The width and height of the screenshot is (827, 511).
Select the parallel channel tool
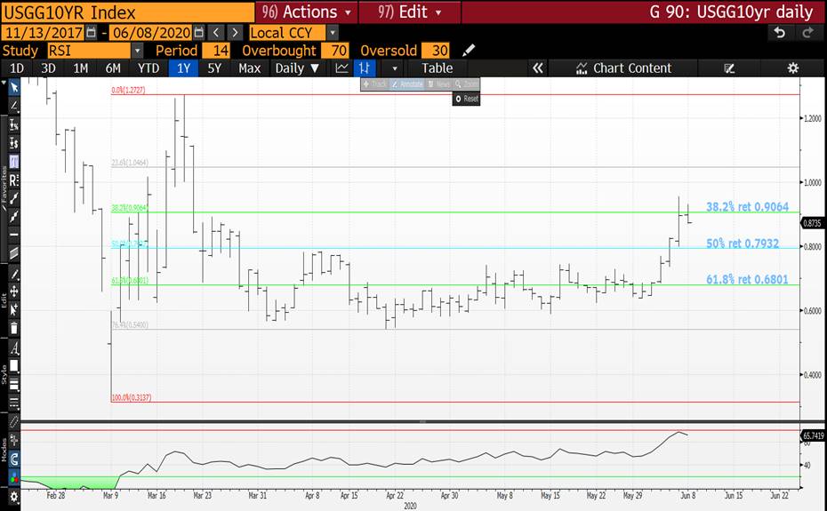pos(14,253)
